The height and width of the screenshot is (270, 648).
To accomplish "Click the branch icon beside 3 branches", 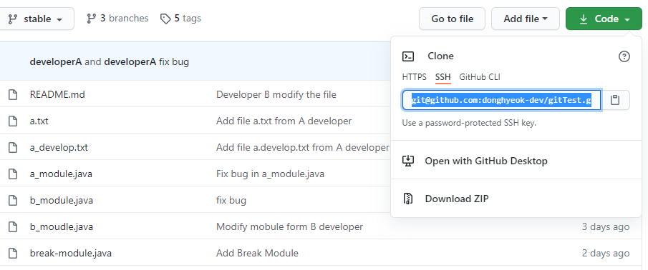I will tap(92, 19).
